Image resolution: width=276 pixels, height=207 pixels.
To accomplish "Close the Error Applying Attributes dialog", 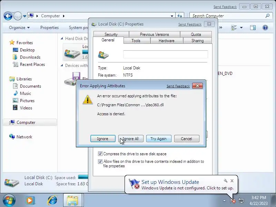I will point(197,86).
